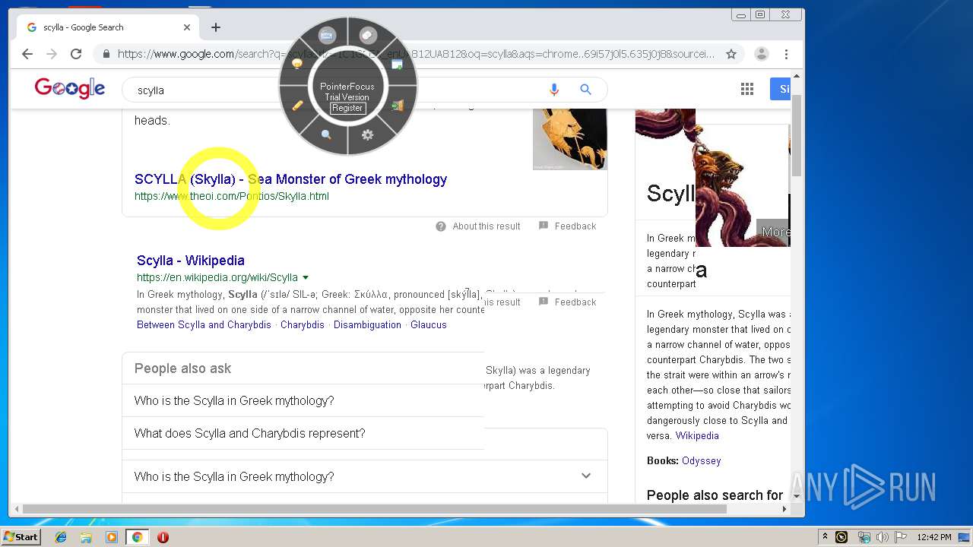Open a new Chrome tab
The image size is (973, 547).
pos(216,27)
